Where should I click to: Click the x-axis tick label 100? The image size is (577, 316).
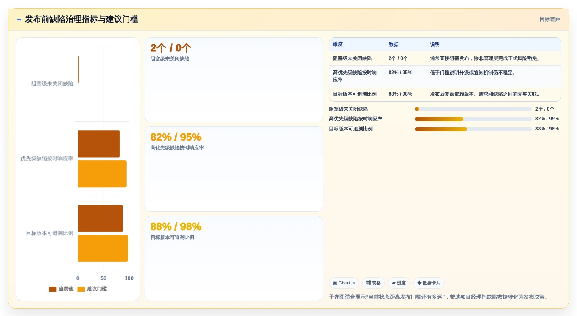[129, 278]
